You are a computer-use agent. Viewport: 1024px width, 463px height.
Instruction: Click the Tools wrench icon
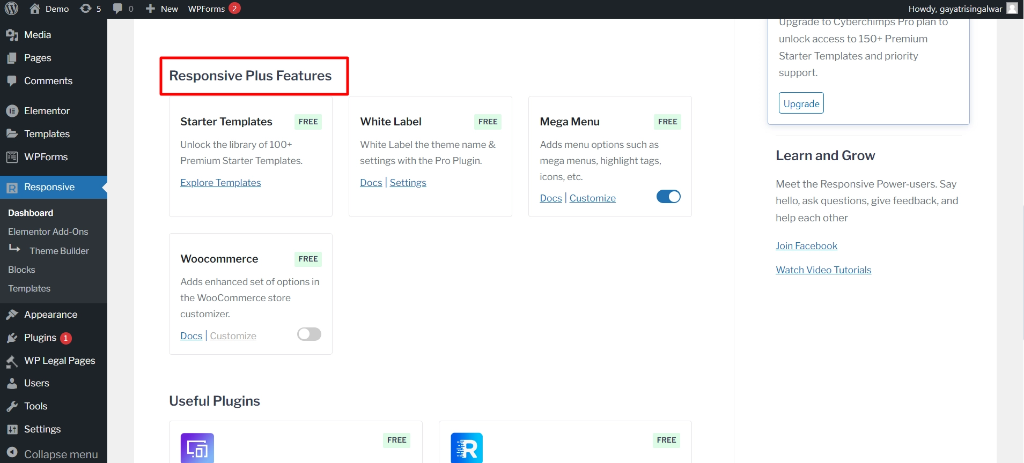click(x=12, y=407)
